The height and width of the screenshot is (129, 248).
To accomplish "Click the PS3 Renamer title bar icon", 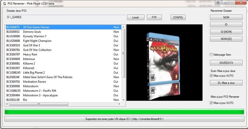I will coord(5,3).
